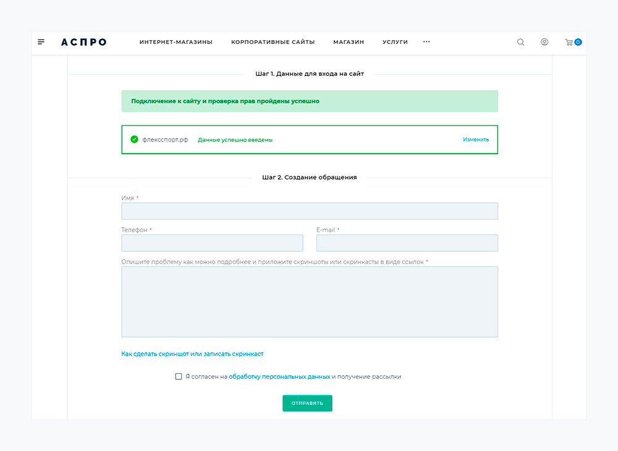Go to the Магазин menu item
The height and width of the screenshot is (451, 618).
[349, 42]
